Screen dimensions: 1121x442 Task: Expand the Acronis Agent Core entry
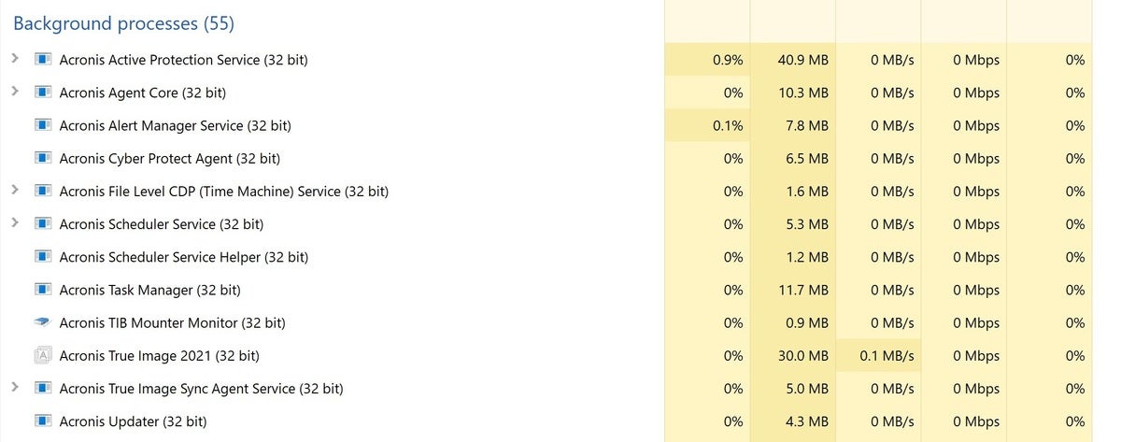click(15, 92)
